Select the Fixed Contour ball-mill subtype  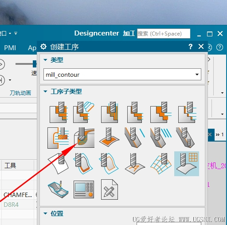coord(84,138)
